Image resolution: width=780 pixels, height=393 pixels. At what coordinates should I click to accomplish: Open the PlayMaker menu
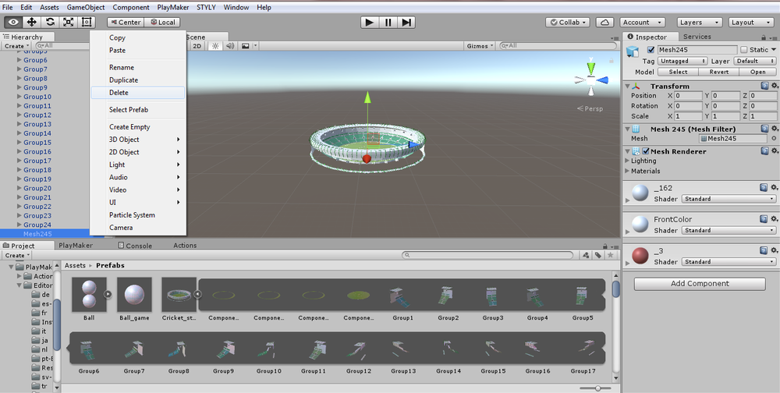point(172,8)
